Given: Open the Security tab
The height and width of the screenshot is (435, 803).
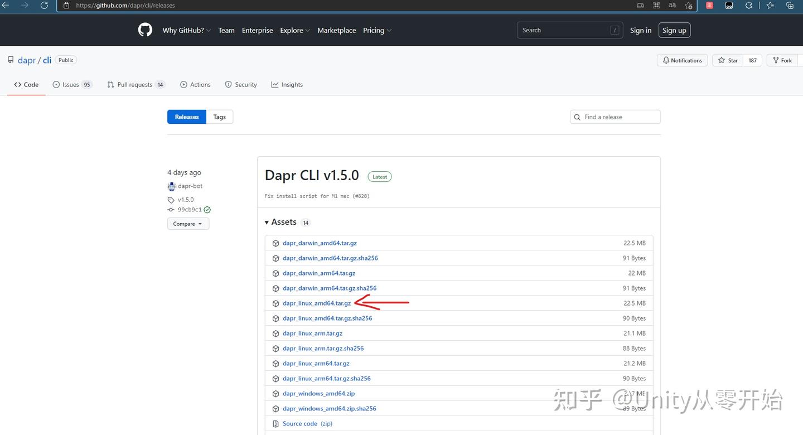Looking at the screenshot, I should tap(241, 85).
